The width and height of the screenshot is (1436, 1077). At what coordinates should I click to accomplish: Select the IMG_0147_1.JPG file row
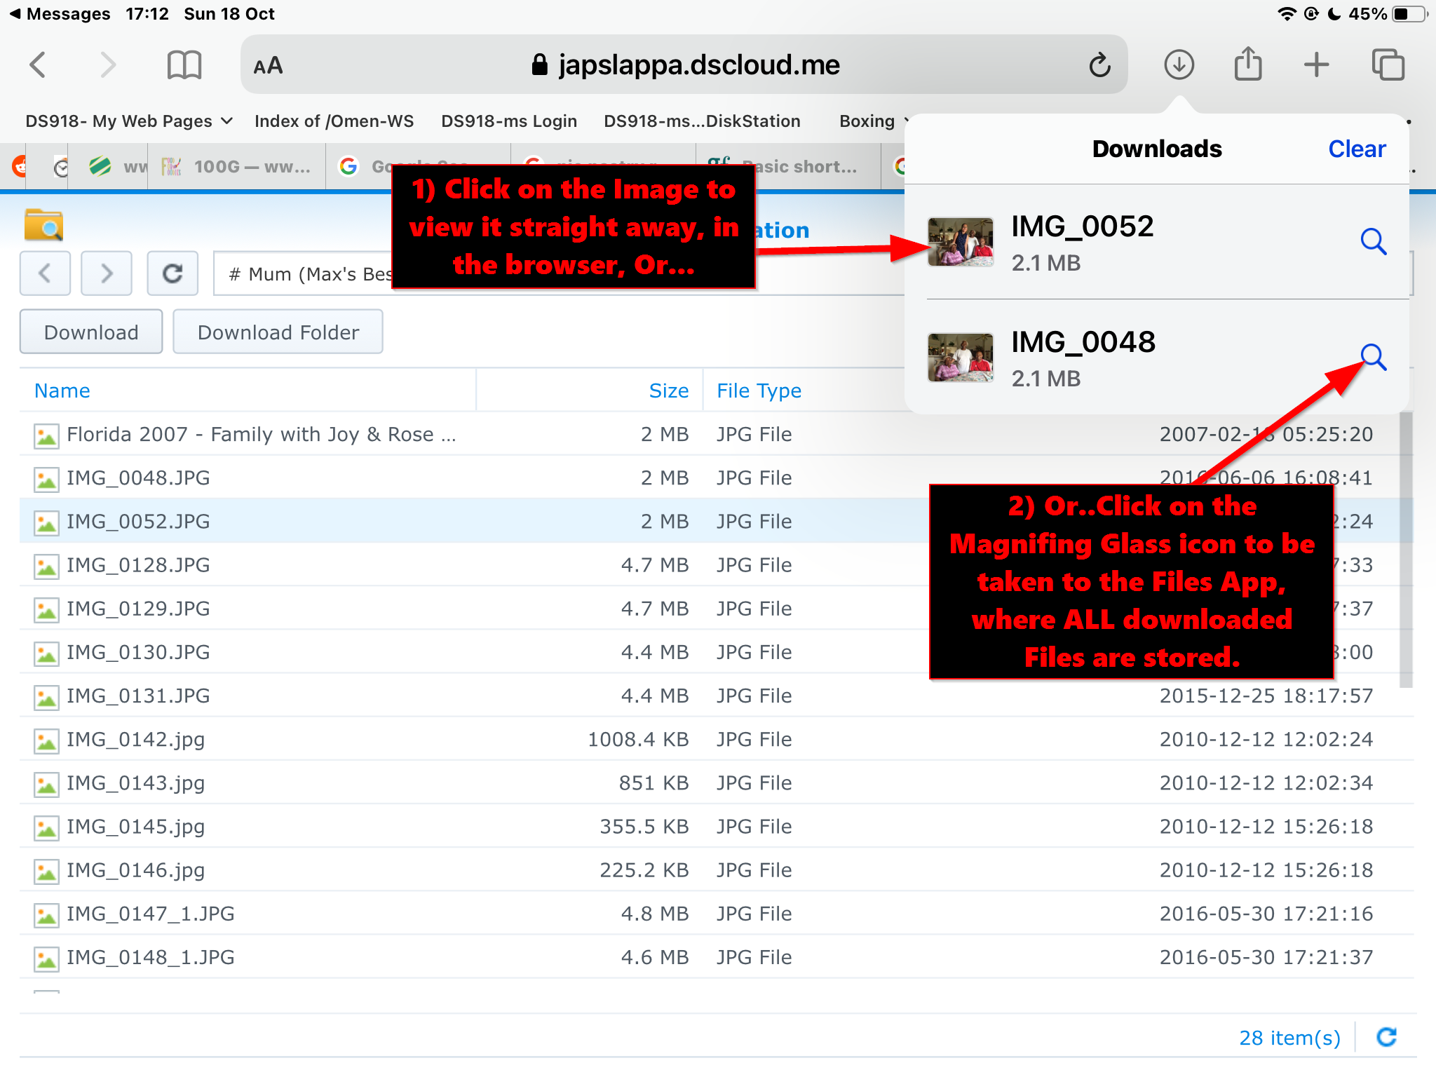[x=717, y=914]
